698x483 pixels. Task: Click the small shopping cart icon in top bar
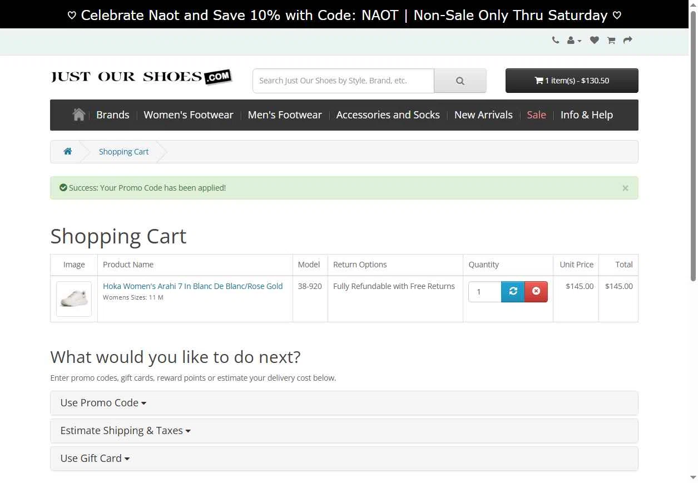(611, 40)
